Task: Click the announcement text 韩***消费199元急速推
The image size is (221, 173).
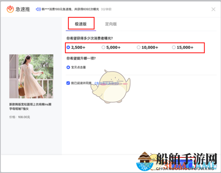Action: (x=70, y=9)
